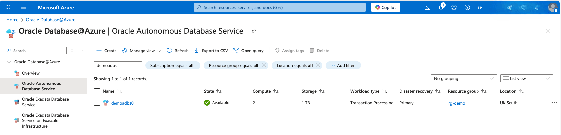
Task: Click the Refresh toolbar icon
Action: click(x=178, y=51)
